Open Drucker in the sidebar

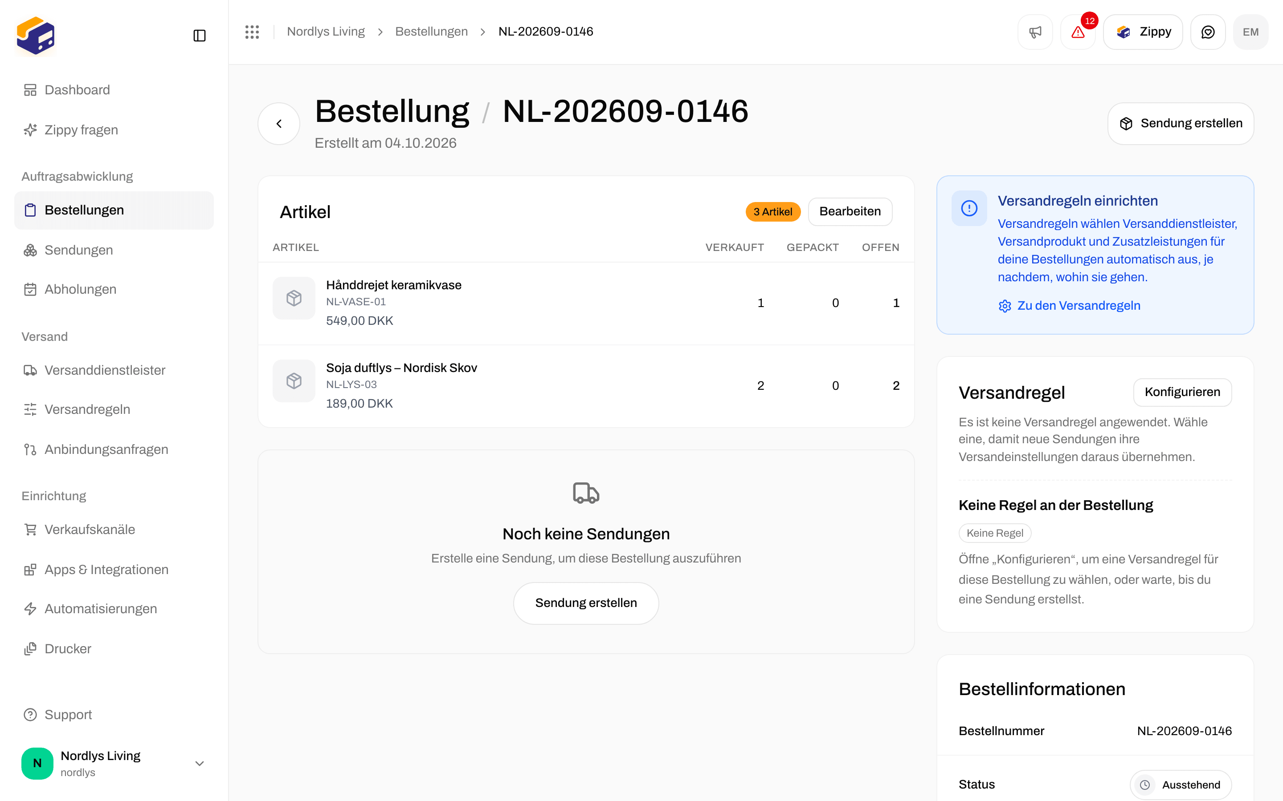click(x=114, y=649)
